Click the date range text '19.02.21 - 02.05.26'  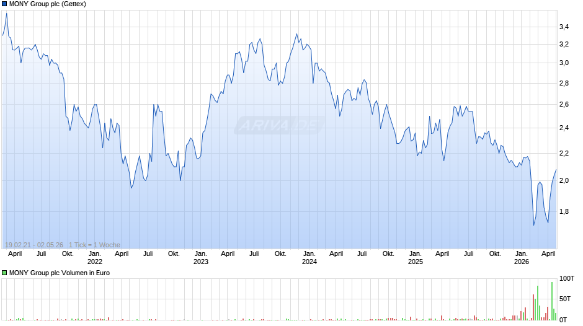(x=34, y=245)
